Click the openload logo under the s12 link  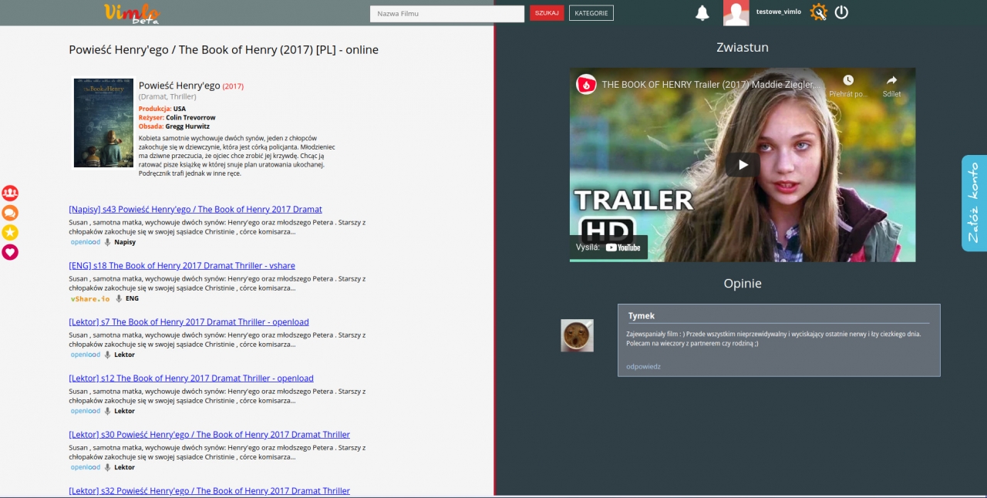coord(86,411)
